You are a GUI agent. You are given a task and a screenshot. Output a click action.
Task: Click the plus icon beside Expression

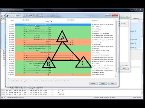[142, 18]
